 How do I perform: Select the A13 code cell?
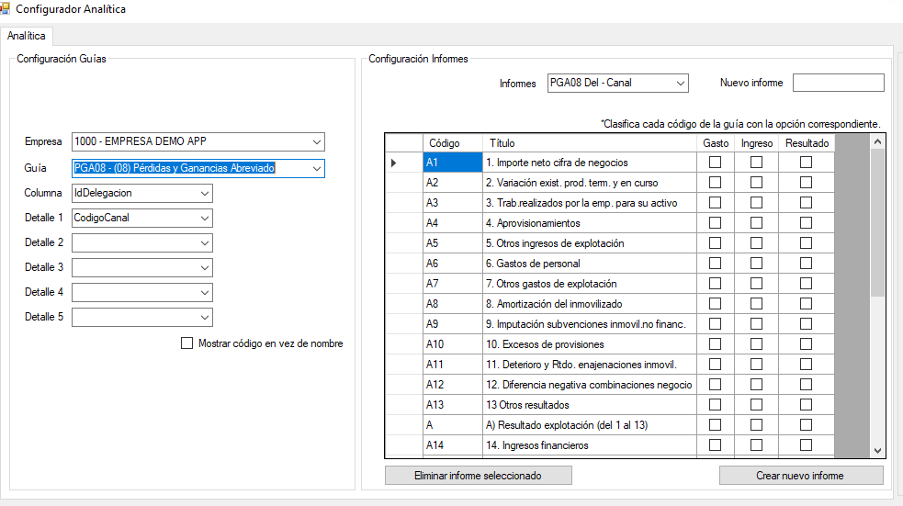[x=453, y=405]
